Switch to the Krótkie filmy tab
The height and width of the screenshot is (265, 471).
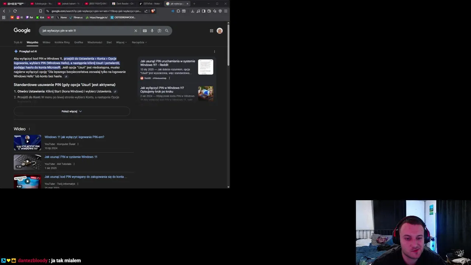(x=62, y=42)
